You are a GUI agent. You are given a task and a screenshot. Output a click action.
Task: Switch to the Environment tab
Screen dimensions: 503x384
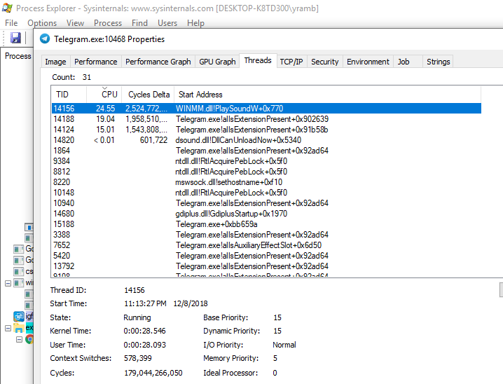368,62
